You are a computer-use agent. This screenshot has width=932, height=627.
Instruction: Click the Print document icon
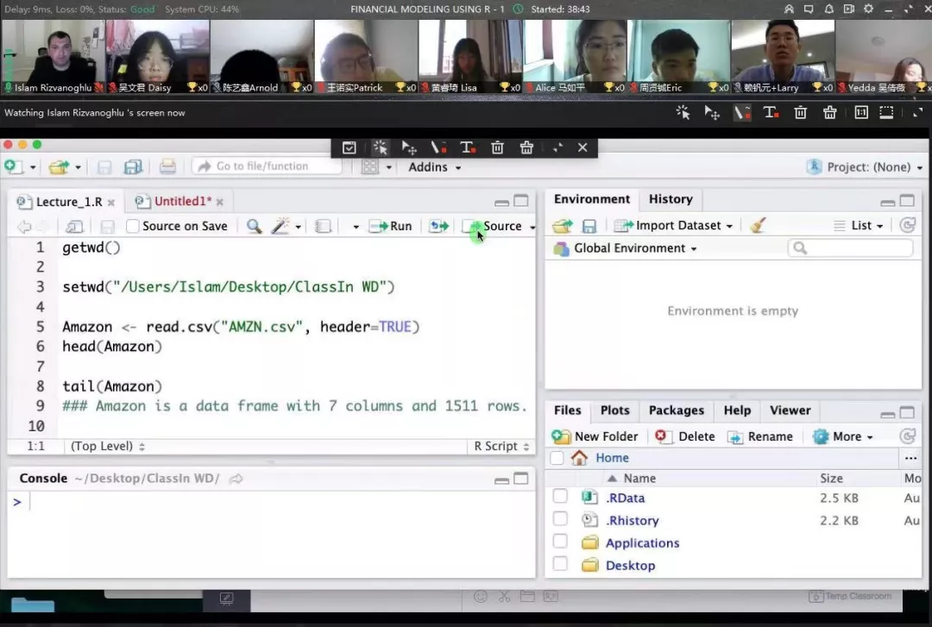point(167,167)
